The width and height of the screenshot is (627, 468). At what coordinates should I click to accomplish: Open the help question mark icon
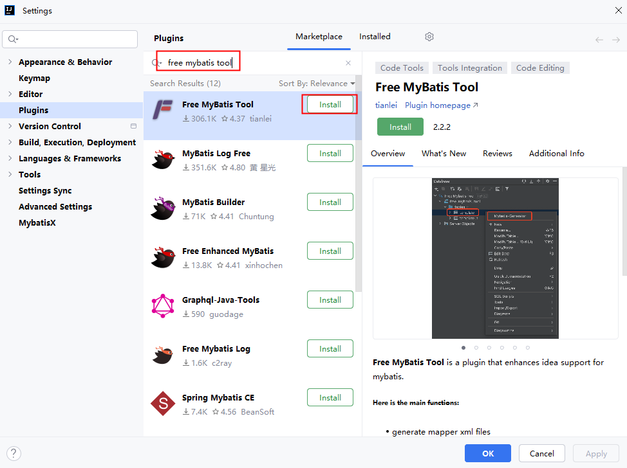[x=13, y=453]
